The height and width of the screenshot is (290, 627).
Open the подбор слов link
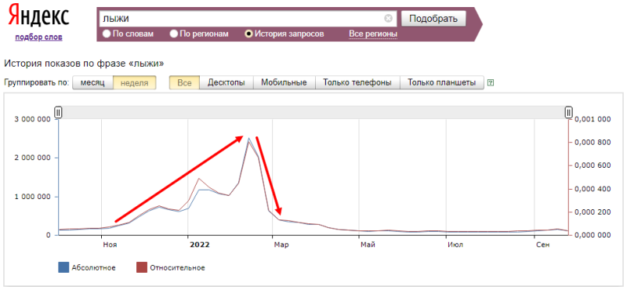tap(38, 37)
